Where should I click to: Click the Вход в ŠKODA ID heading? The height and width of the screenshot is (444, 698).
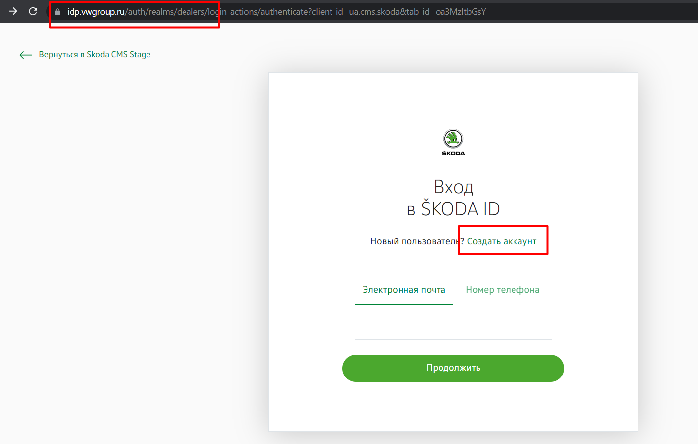point(453,198)
